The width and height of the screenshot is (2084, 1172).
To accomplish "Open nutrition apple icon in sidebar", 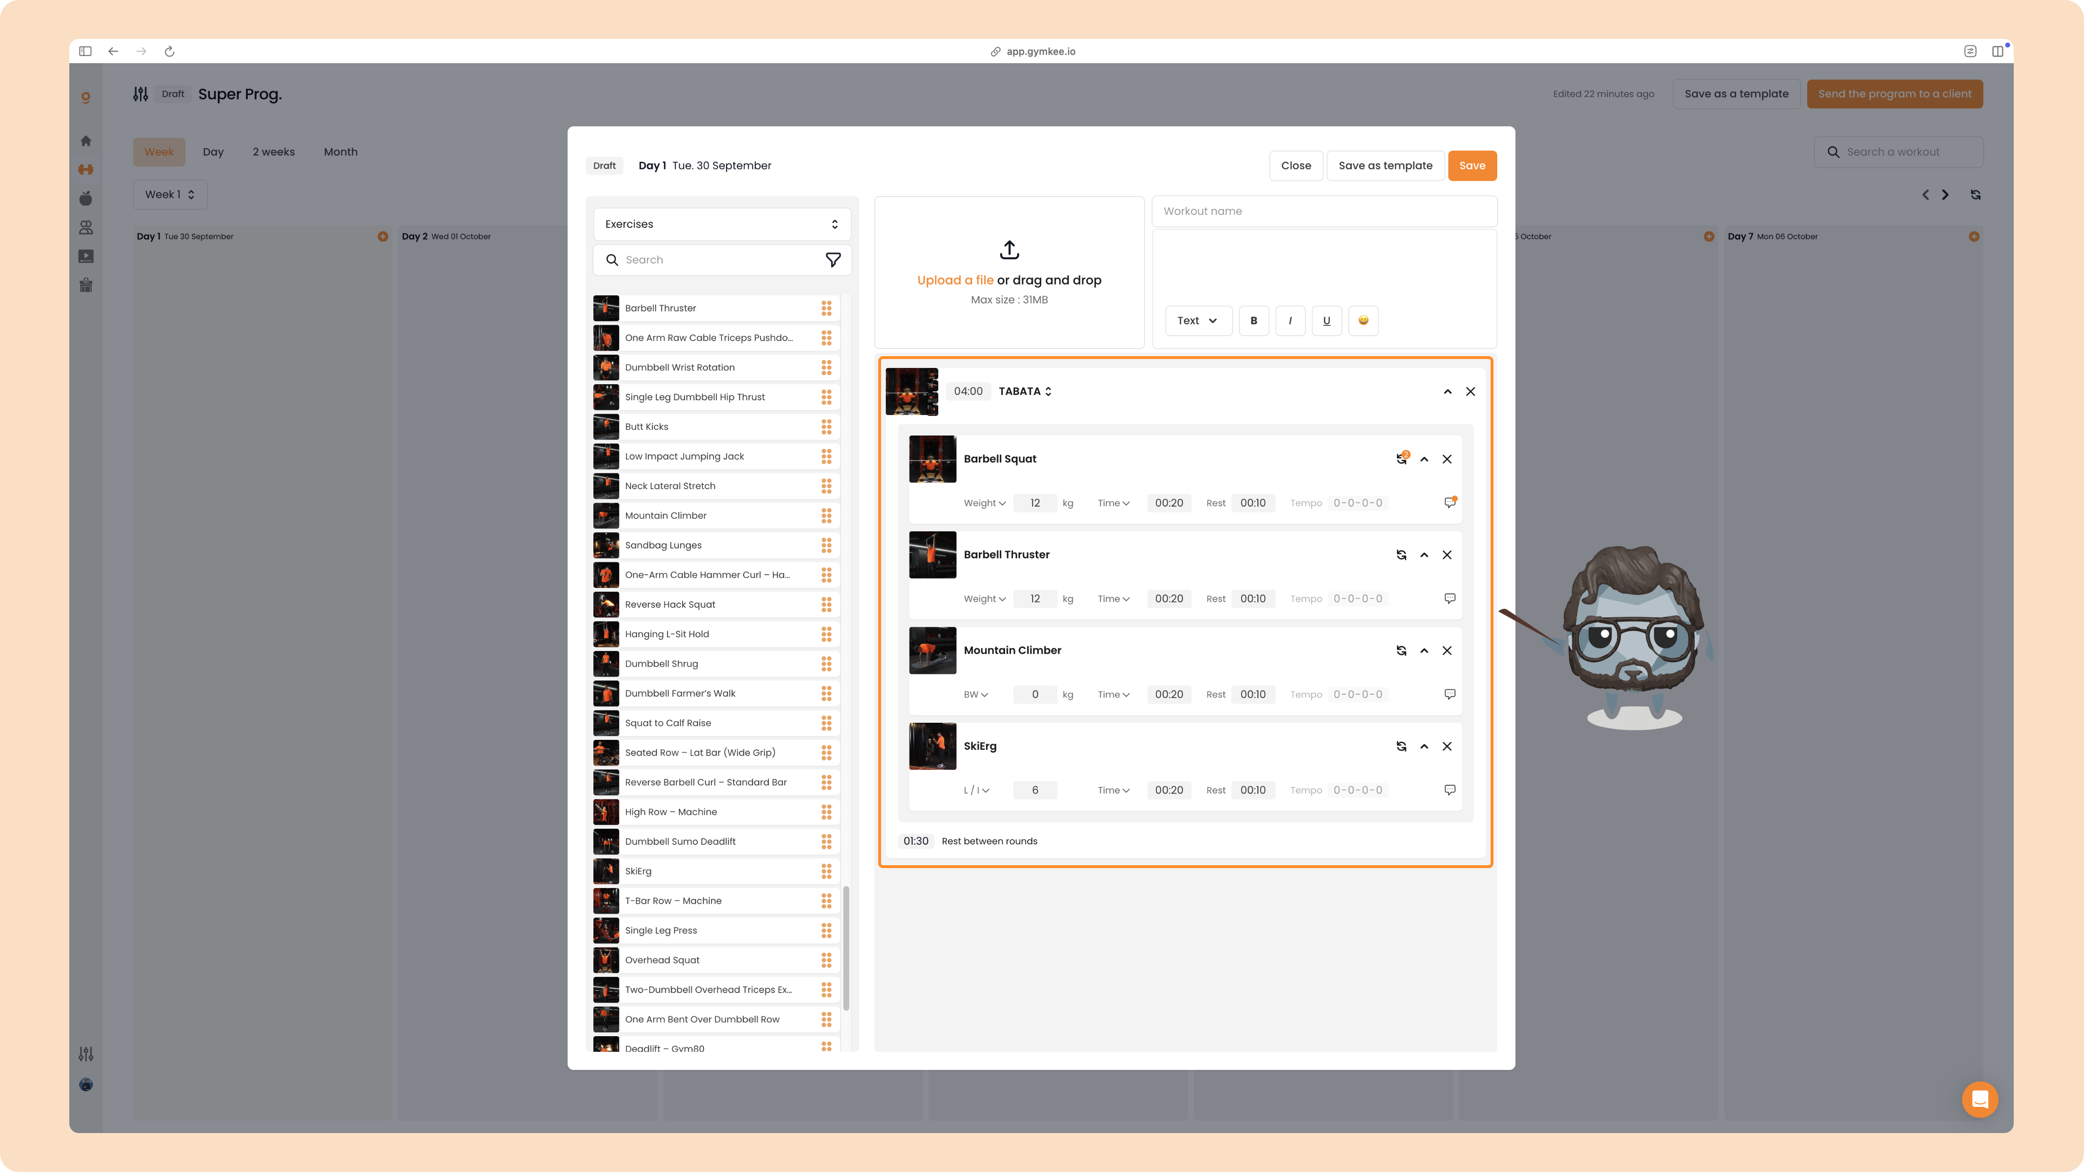I will [x=86, y=198].
